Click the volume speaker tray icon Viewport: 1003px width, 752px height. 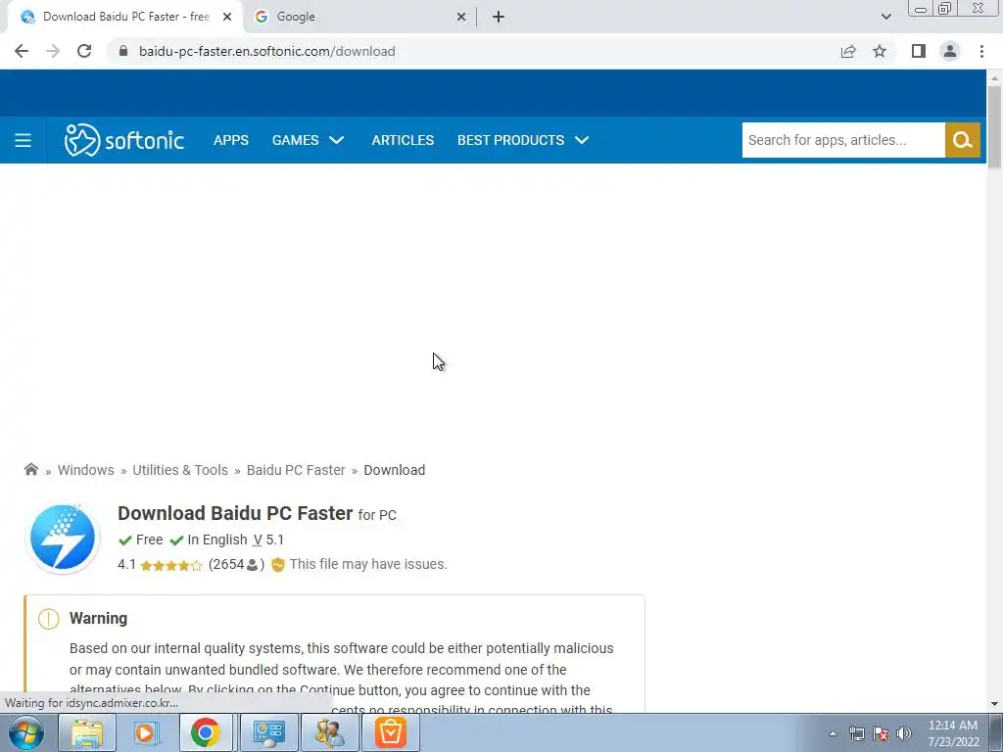[903, 733]
